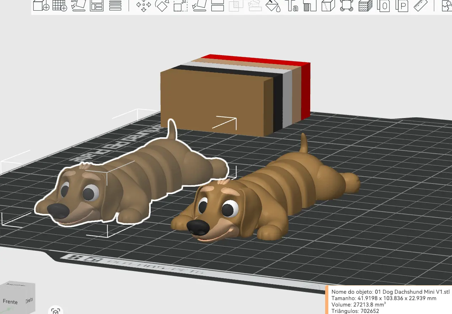The image size is (452, 314).
Task: Click the page icon labeled 0
Action: [x=384, y=6]
